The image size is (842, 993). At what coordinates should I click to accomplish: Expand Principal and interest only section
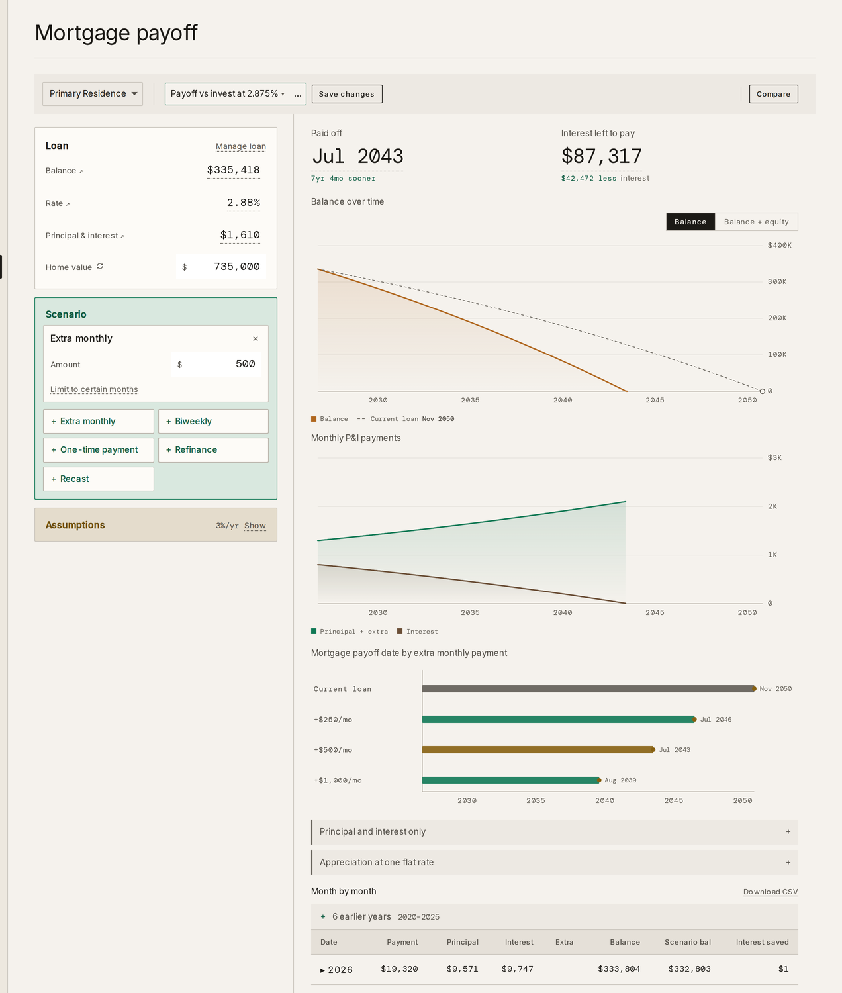(555, 832)
